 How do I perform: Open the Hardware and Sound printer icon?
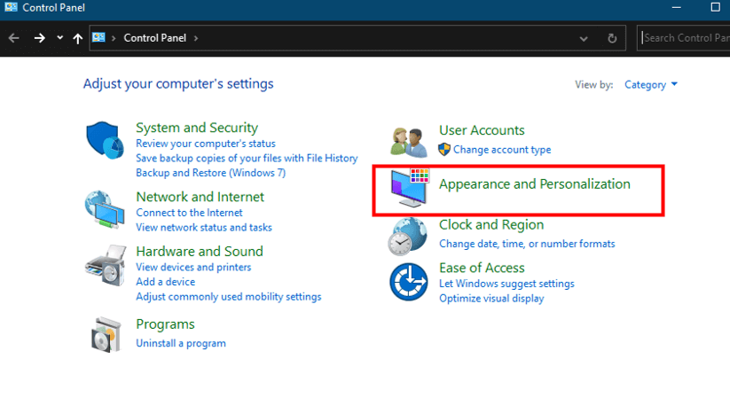(x=106, y=265)
